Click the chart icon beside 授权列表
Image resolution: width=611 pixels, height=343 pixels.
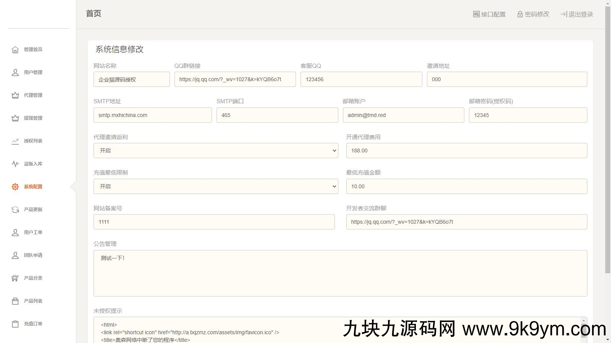tap(15, 141)
